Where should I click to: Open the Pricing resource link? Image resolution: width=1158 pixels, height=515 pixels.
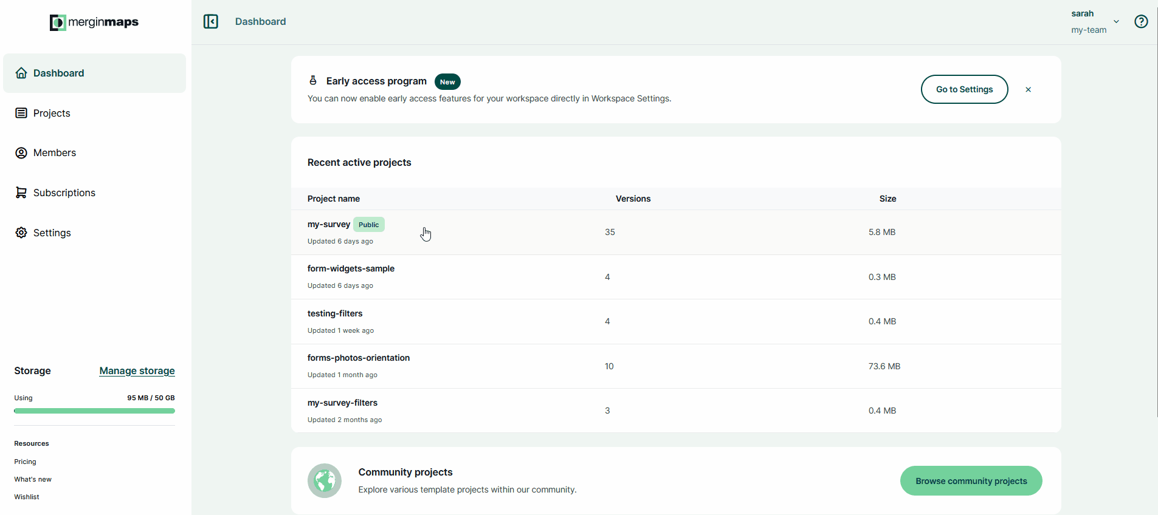tap(26, 462)
